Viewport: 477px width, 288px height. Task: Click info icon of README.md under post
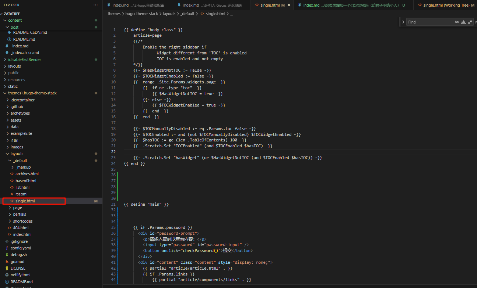9,39
